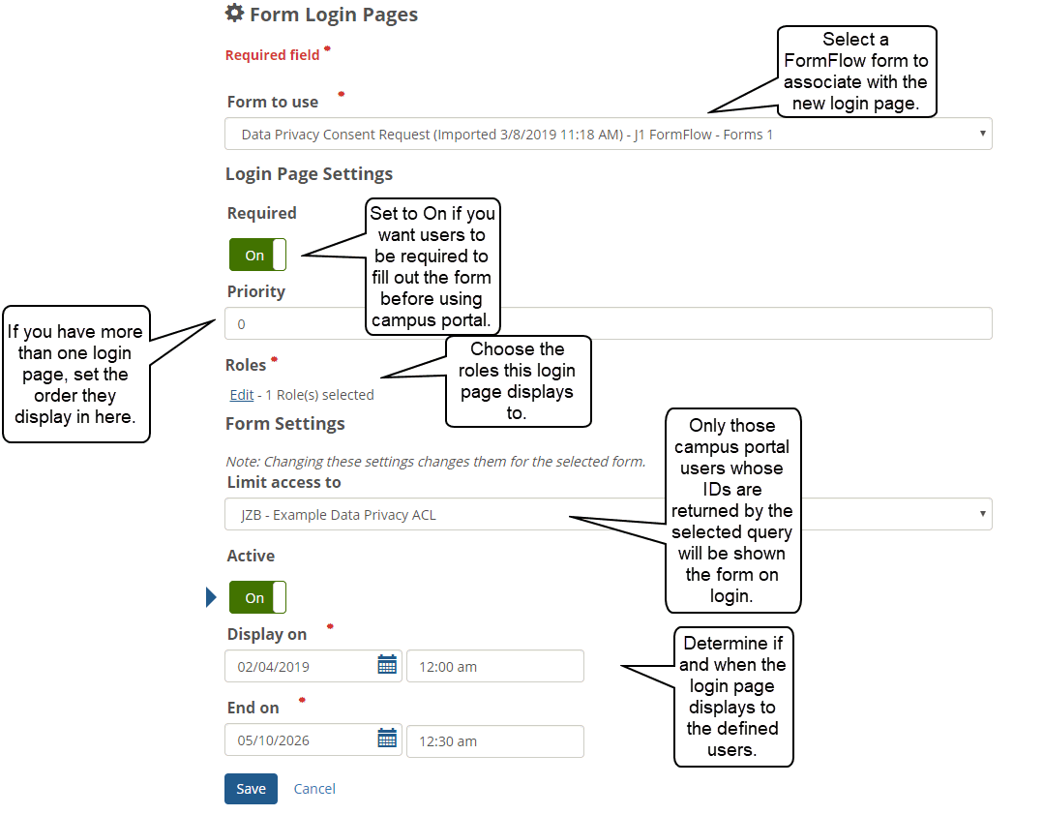Click Edit to change selected Roles
This screenshot has width=1043, height=815.
coord(241,394)
